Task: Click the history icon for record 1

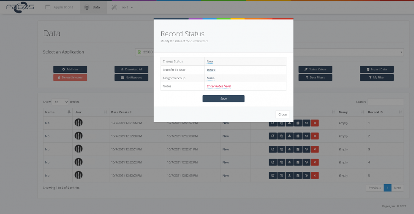Action: 306,123
